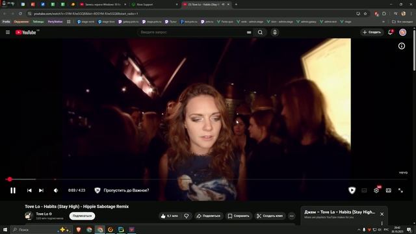Open Tove Lo channel name link
The image size is (416, 234).
click(42, 214)
